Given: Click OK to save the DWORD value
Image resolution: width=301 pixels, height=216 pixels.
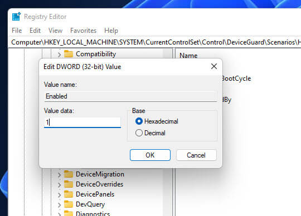Looking at the screenshot, I should point(150,155).
